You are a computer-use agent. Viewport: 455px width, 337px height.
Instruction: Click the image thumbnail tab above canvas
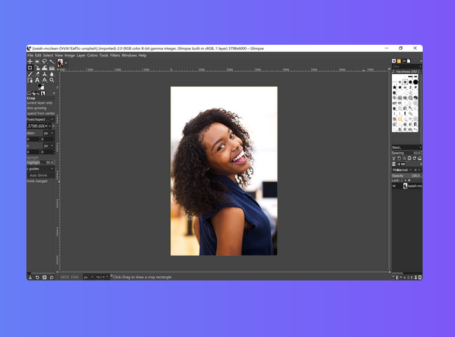tap(60, 63)
